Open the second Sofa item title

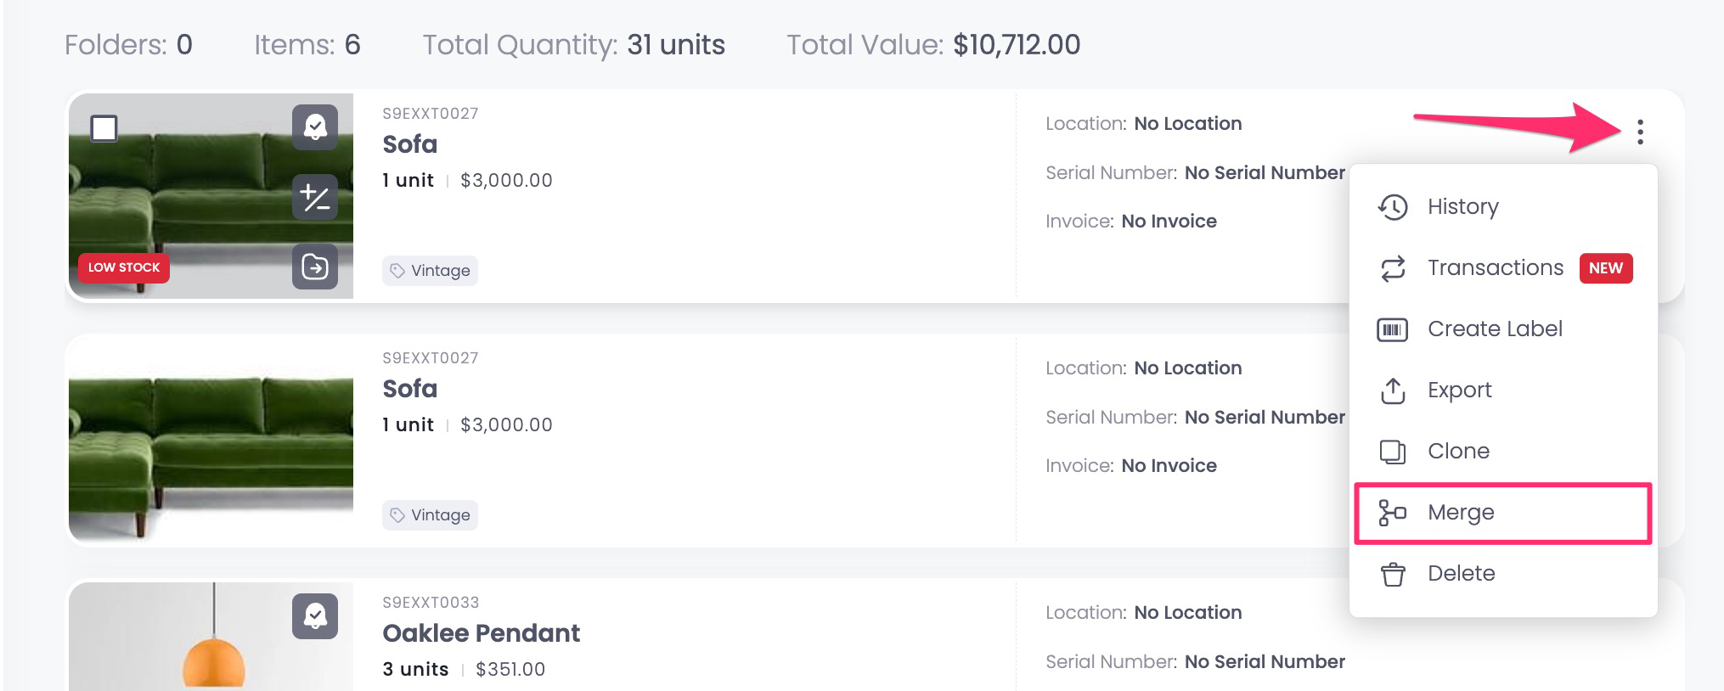coord(410,389)
